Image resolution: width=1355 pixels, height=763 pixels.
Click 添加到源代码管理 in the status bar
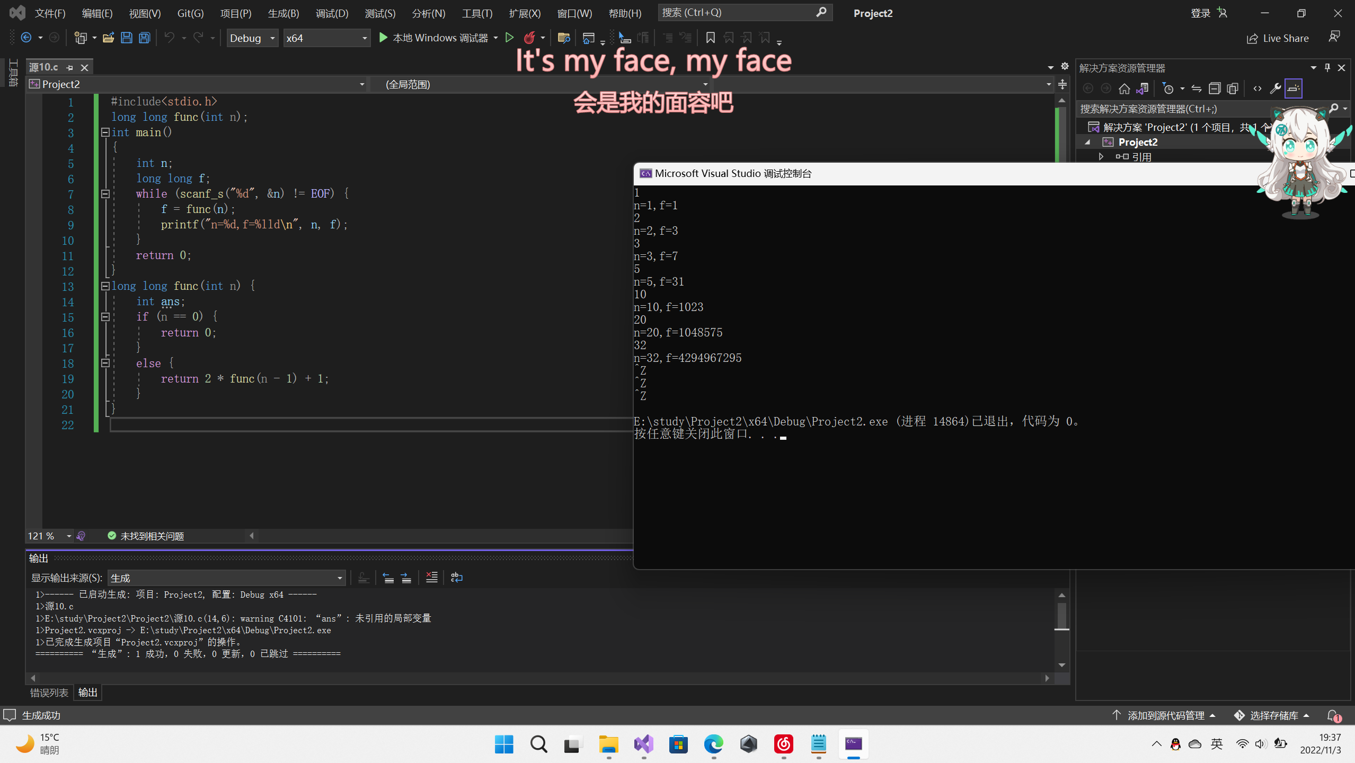1165,715
